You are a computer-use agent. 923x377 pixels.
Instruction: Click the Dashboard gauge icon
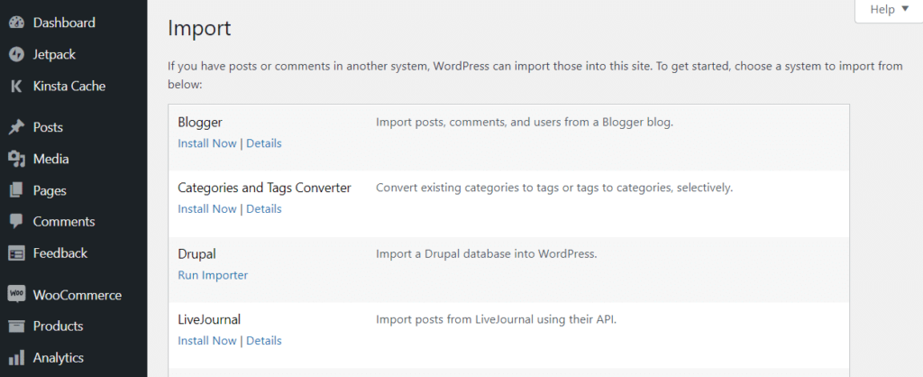pos(16,23)
